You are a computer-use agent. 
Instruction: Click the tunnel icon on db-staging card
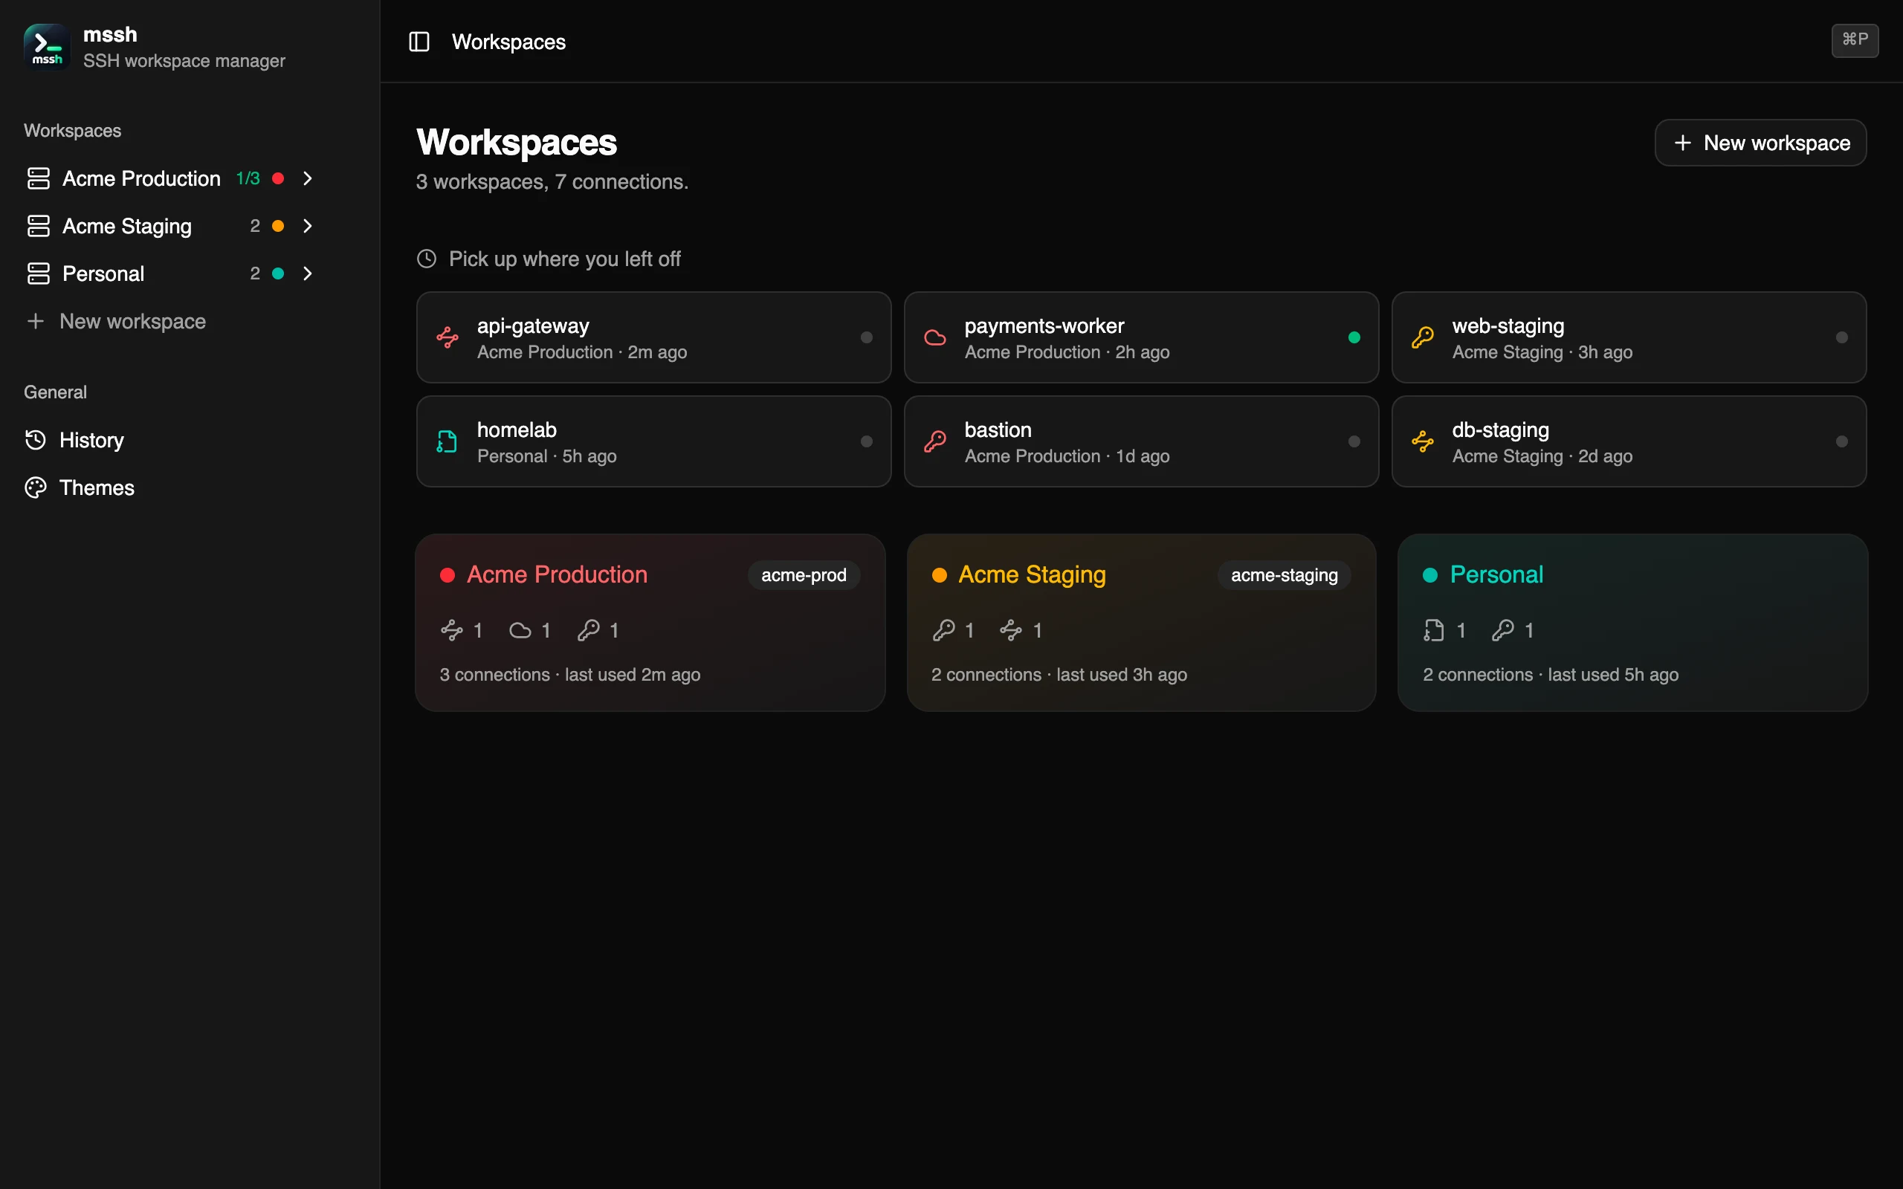click(1423, 441)
